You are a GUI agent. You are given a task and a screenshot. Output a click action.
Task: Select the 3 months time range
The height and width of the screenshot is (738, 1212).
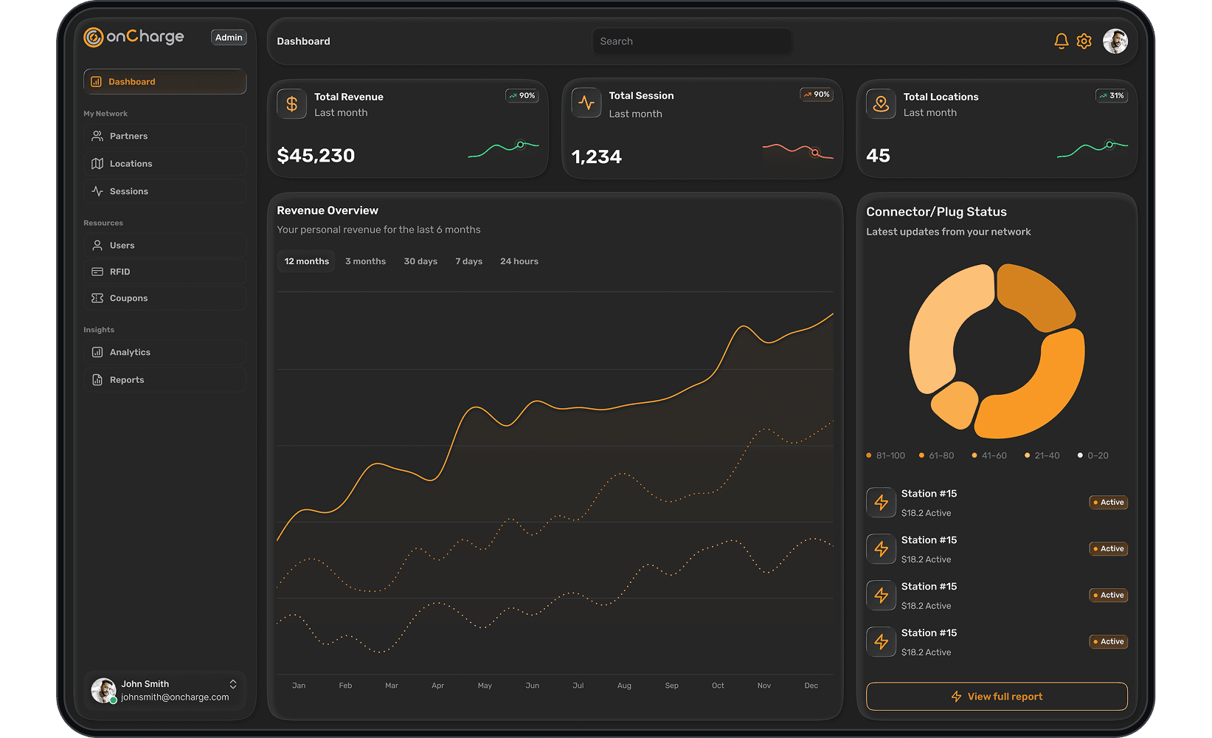(x=365, y=261)
